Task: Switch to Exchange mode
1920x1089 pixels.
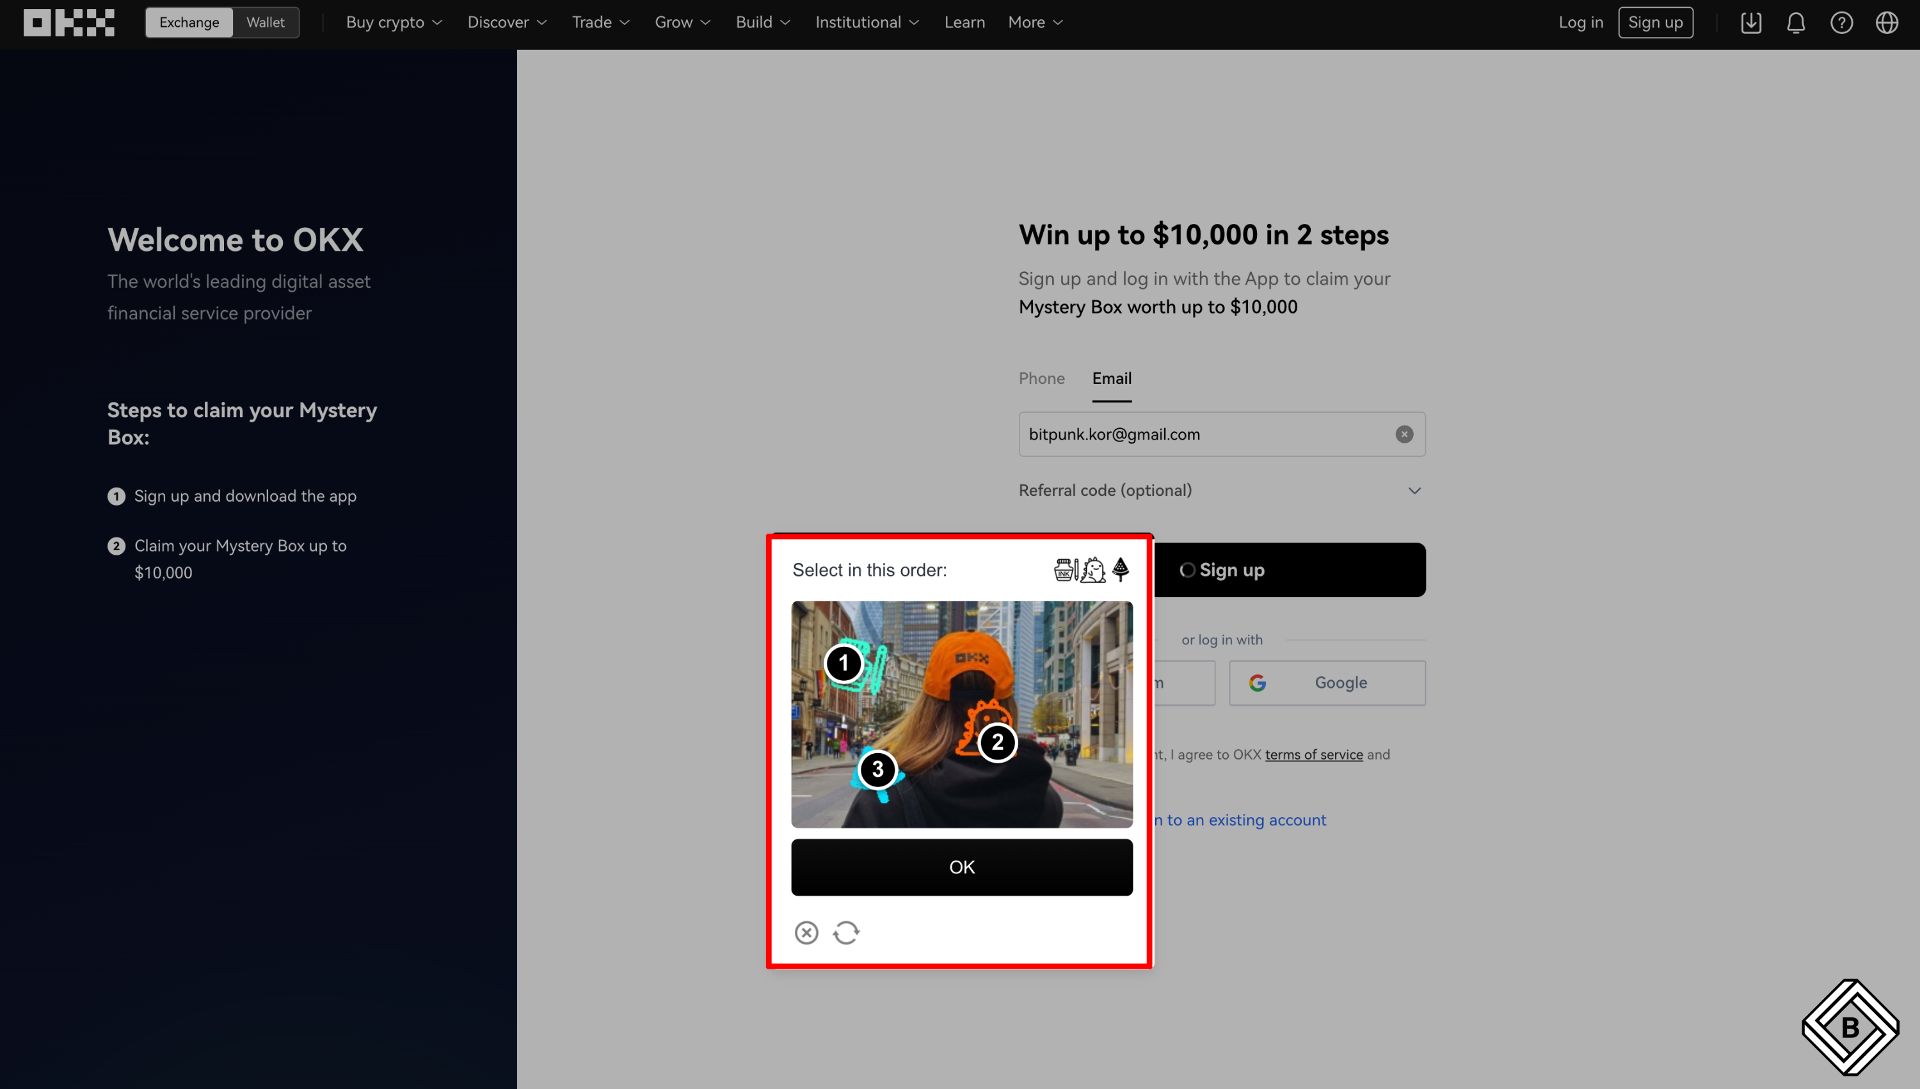Action: click(x=189, y=22)
